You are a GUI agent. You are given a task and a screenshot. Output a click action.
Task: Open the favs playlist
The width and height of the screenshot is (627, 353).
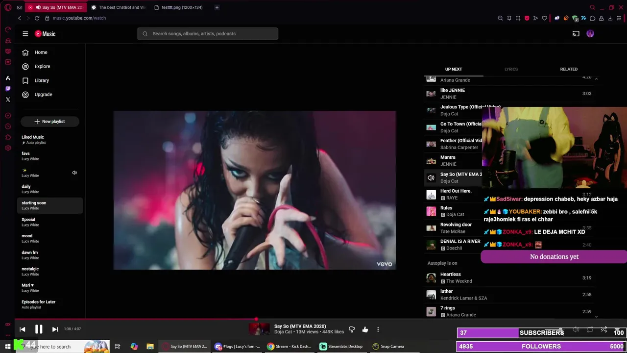point(49,156)
